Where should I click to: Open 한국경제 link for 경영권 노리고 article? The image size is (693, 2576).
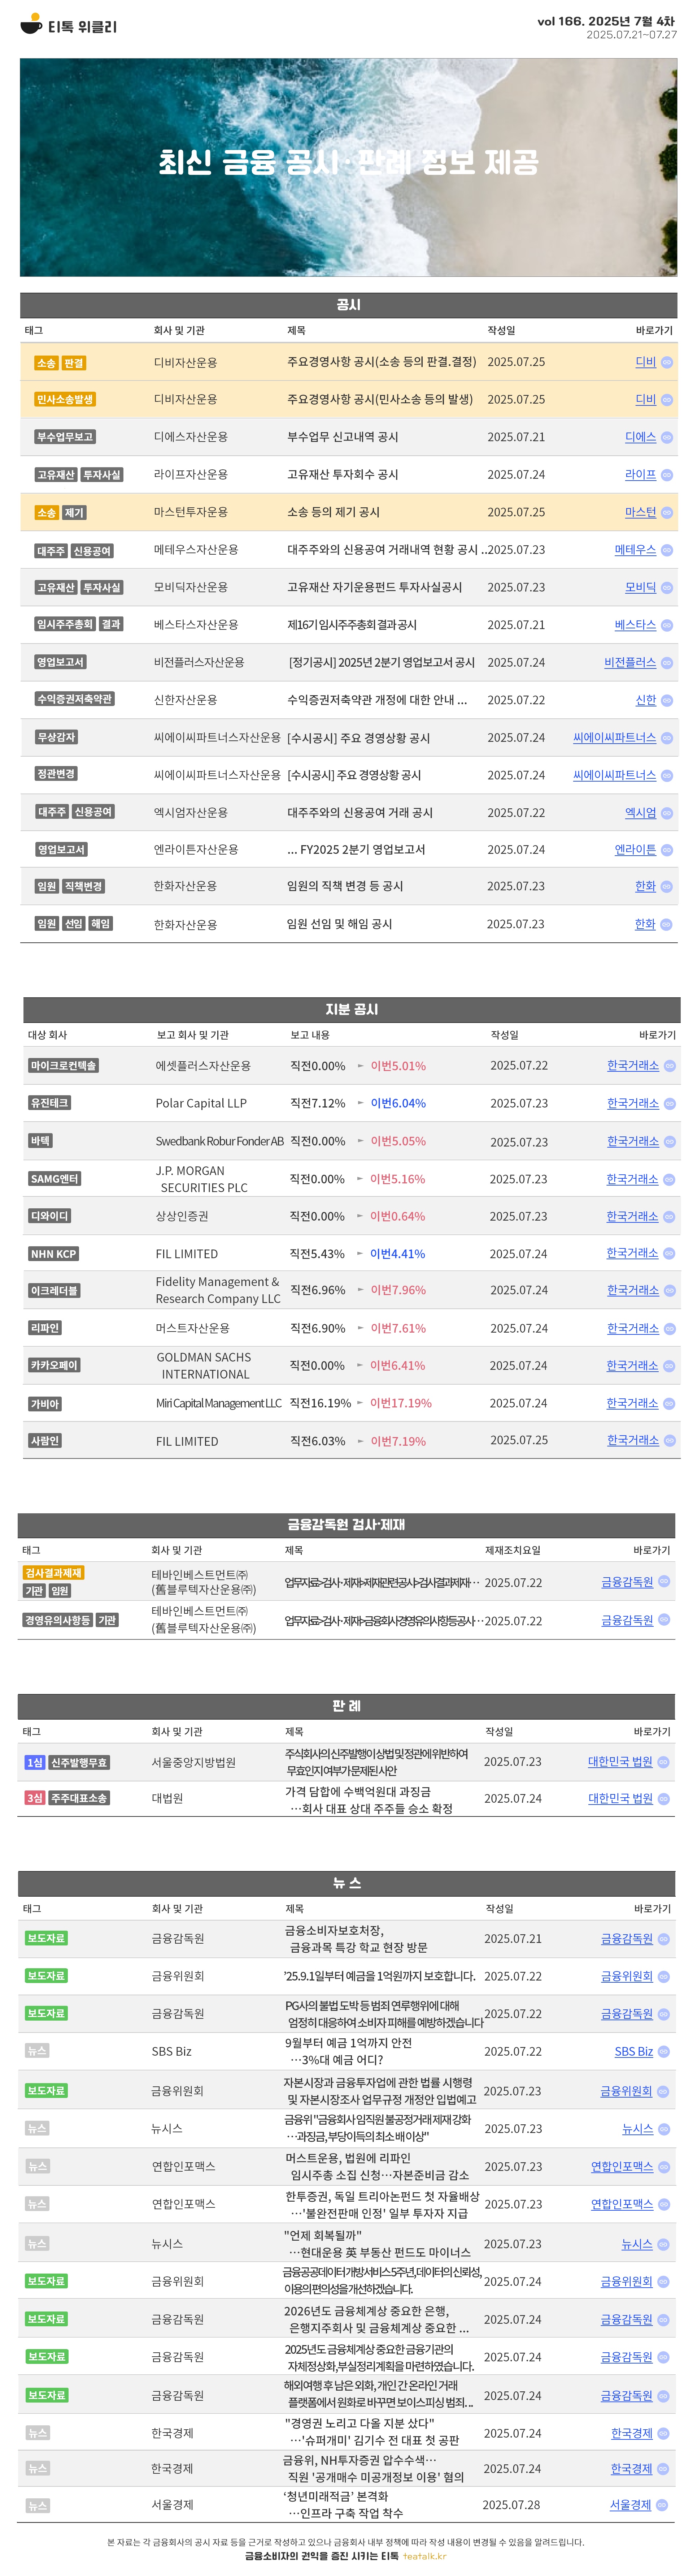[632, 2433]
